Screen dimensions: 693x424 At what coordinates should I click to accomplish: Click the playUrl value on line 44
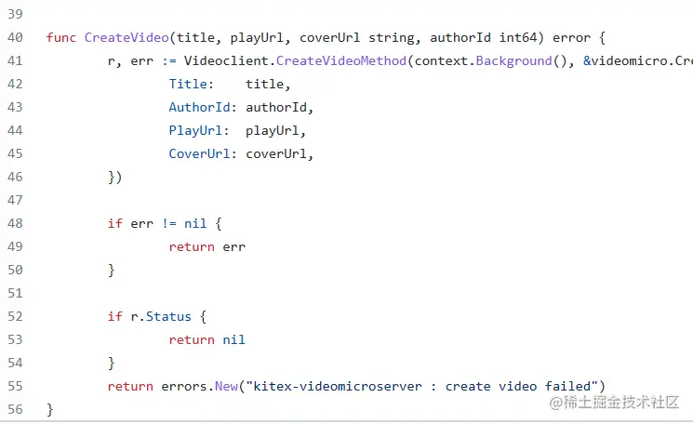click(x=273, y=131)
